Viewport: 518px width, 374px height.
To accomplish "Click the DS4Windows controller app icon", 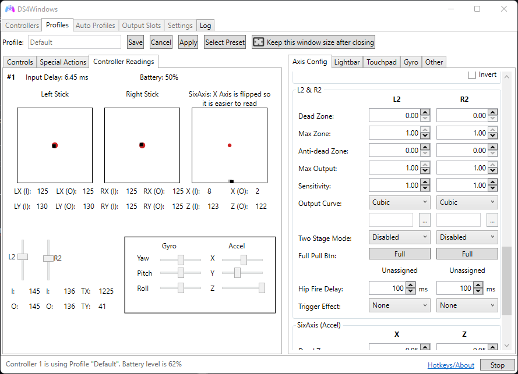I will [9, 9].
